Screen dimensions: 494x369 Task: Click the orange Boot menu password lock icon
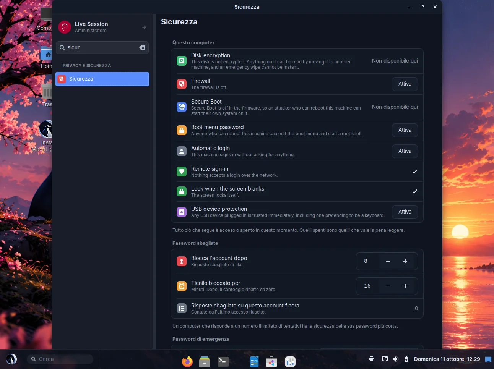coord(182,130)
